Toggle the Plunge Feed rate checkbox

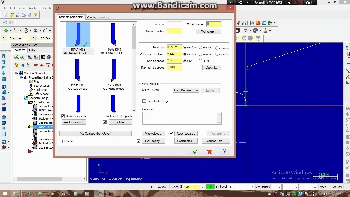coord(141,54)
